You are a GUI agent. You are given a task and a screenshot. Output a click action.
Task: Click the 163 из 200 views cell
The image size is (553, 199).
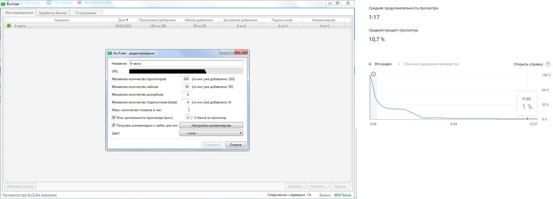point(157,26)
